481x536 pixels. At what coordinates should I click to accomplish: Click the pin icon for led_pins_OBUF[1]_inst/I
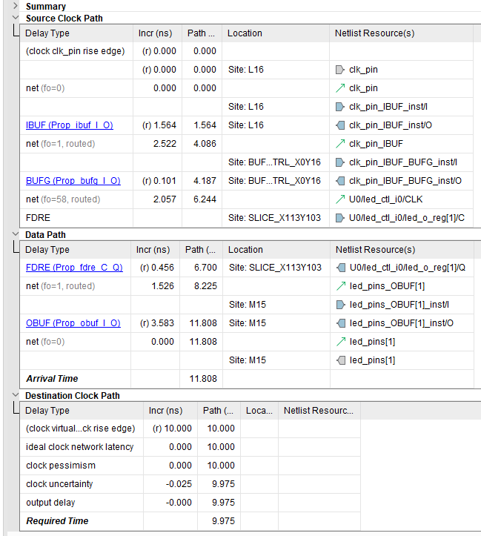[341, 305]
